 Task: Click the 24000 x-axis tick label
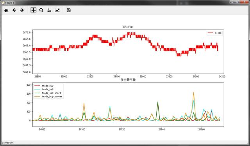196,76
